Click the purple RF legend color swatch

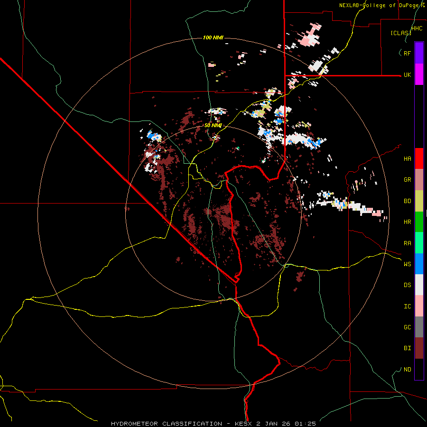[419, 53]
